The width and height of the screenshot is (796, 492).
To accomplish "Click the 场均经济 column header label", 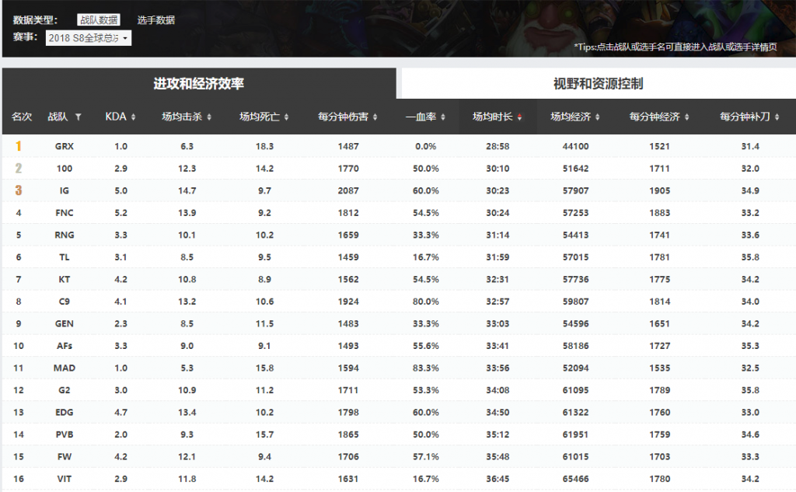I will pyautogui.click(x=571, y=117).
